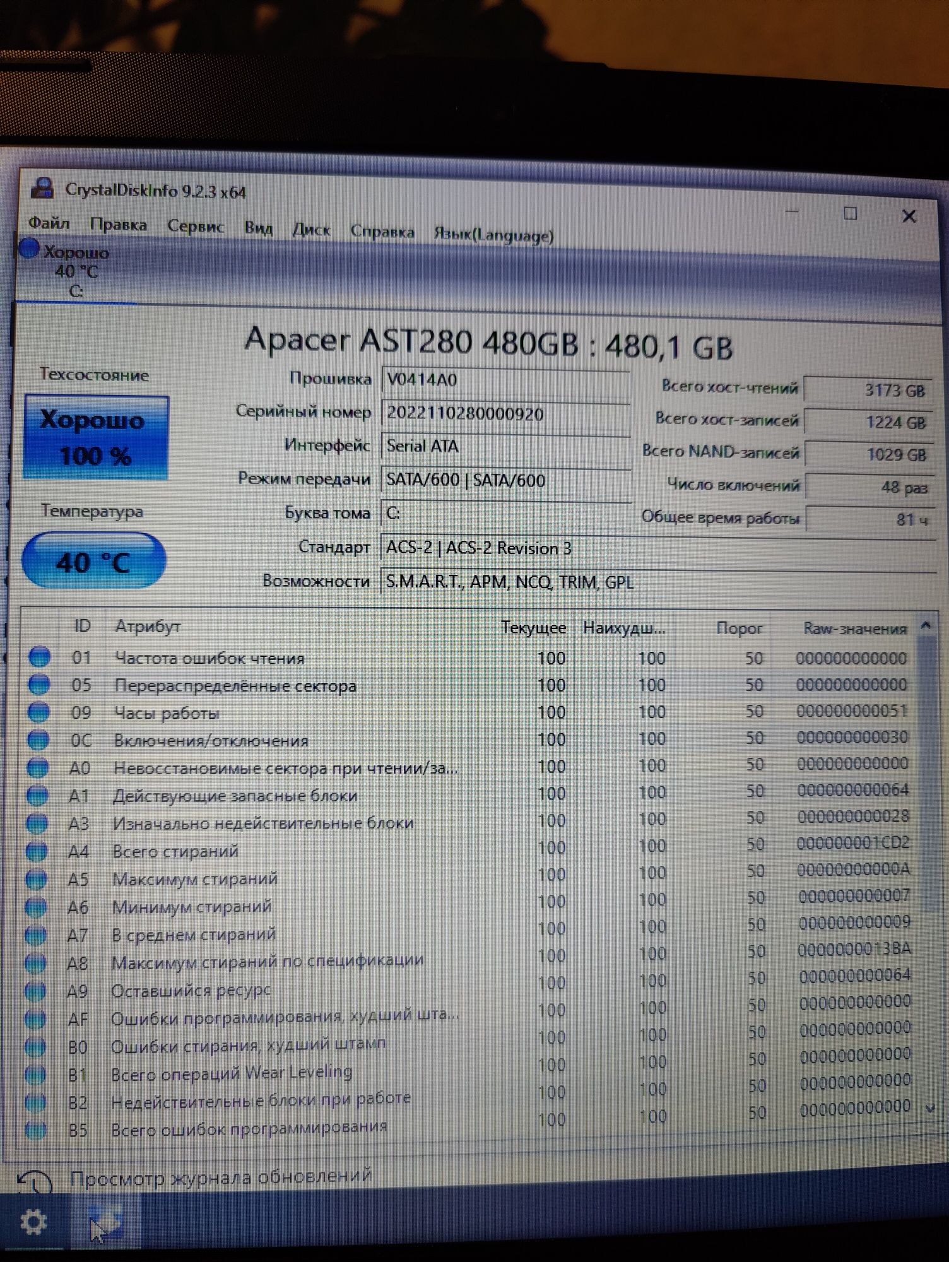Click the status icon for A5 Максимум стираний
The height and width of the screenshot is (1262, 949).
[37, 878]
